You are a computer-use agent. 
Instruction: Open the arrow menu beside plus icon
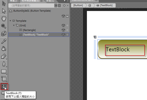click(68, 6)
